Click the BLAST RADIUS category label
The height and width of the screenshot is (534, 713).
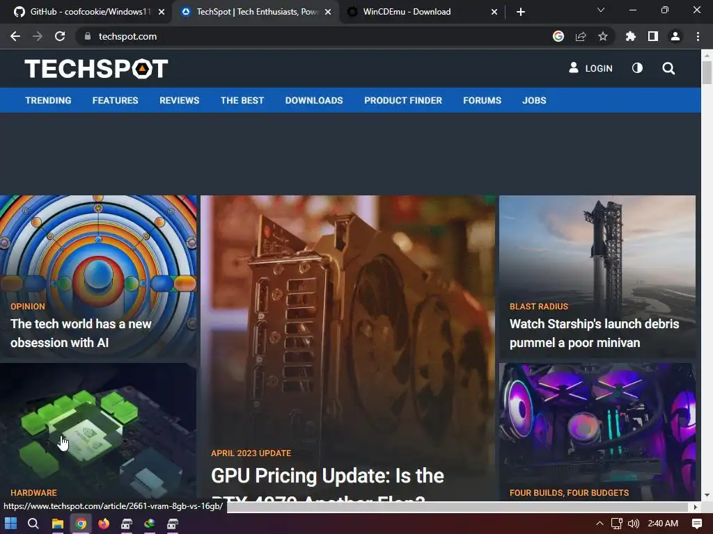click(539, 307)
